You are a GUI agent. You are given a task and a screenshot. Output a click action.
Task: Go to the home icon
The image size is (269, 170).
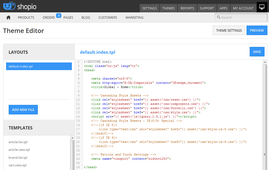click(8, 17)
